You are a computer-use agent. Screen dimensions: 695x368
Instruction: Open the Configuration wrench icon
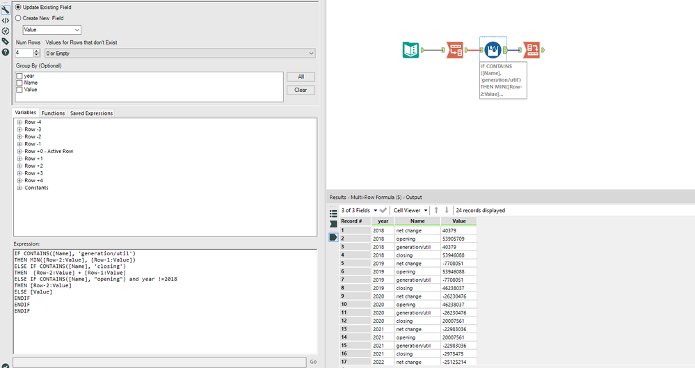coord(6,9)
